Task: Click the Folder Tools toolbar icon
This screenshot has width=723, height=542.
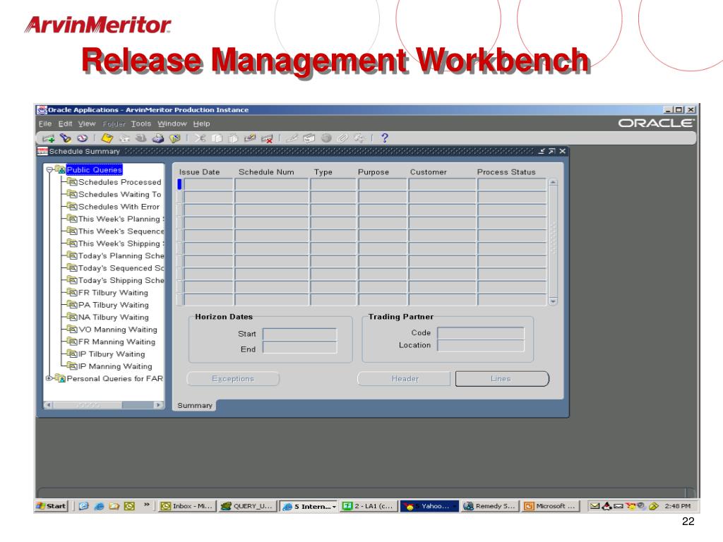Action: tap(359, 138)
